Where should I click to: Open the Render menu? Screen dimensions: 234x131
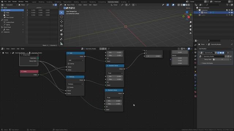(15, 1)
